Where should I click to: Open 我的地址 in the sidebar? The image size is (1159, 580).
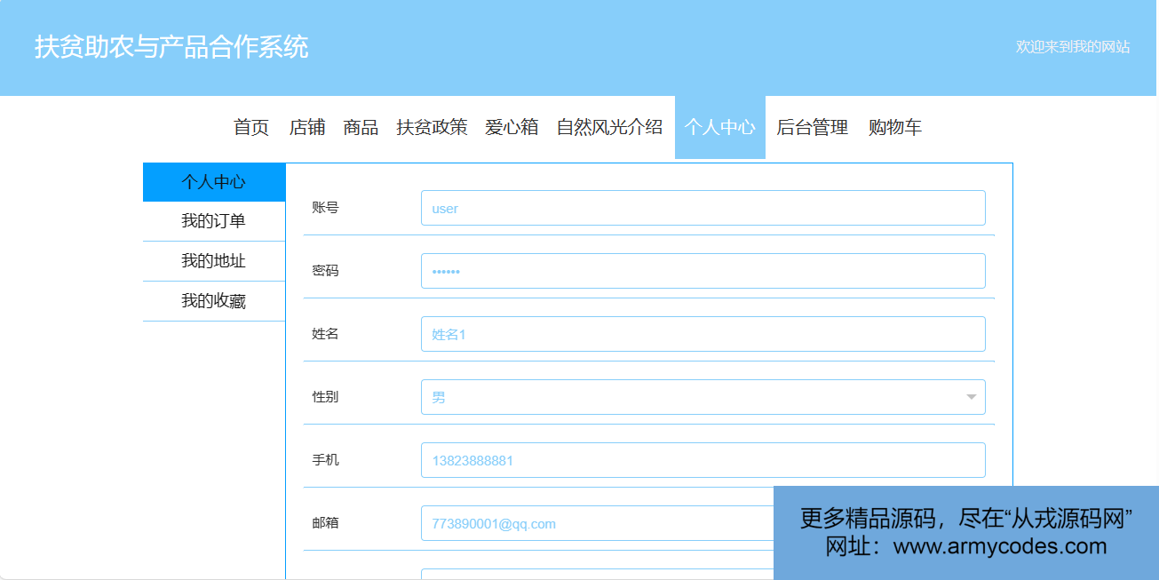click(x=214, y=261)
